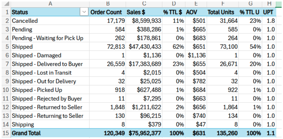This screenshot has height=139, width=283.
Task: Click order count 72,813 cell
Action: click(108, 47)
